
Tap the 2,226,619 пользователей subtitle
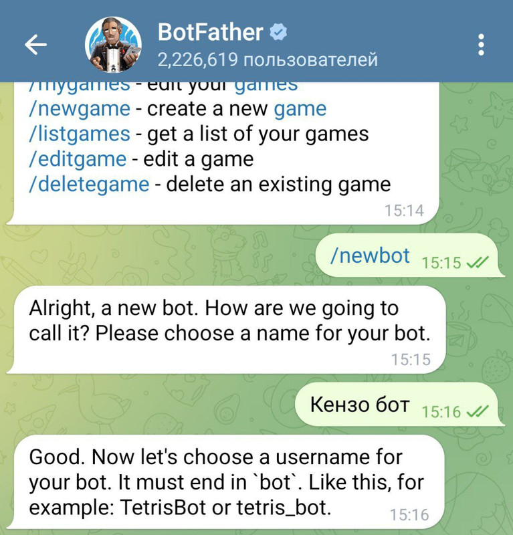tap(268, 60)
